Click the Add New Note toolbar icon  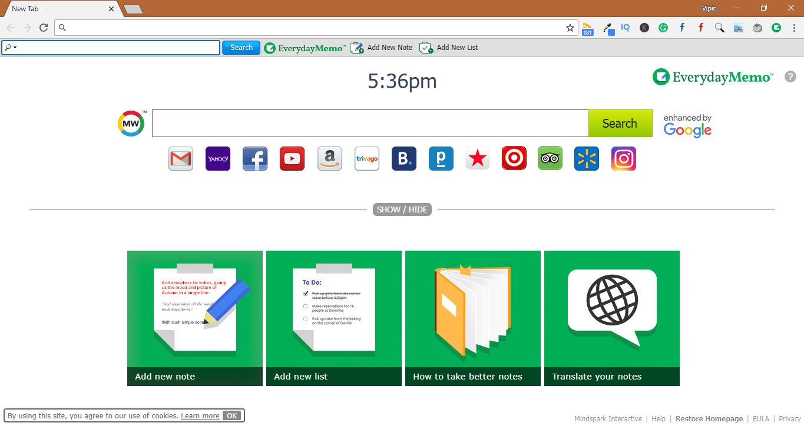coord(356,47)
